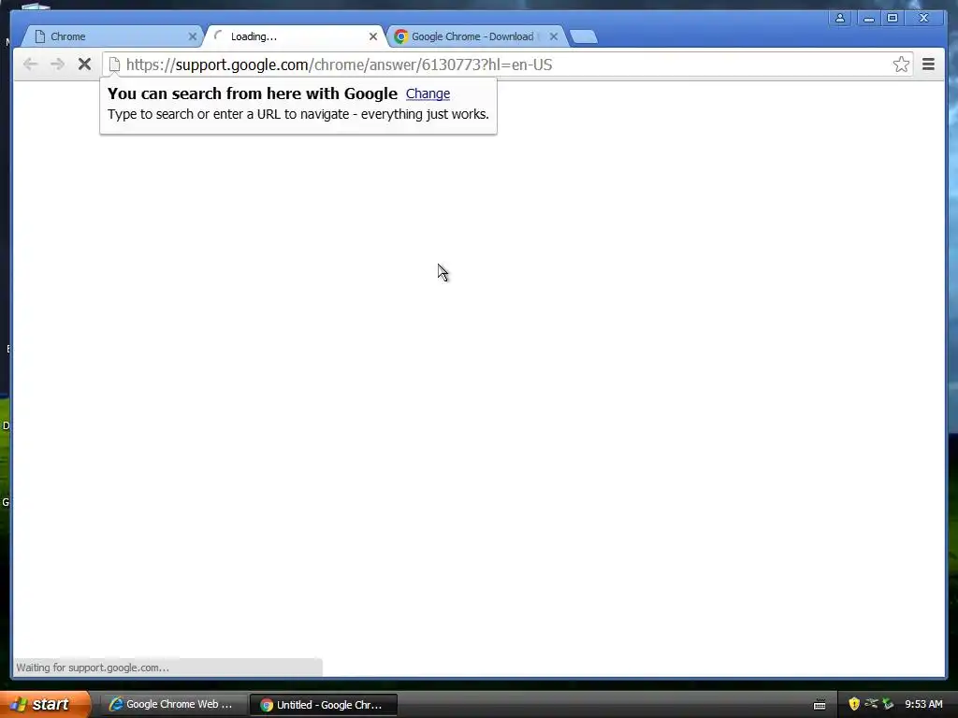Image resolution: width=958 pixels, height=718 pixels.
Task: Switch to Google Chrome - Download tab
Action: click(x=475, y=36)
